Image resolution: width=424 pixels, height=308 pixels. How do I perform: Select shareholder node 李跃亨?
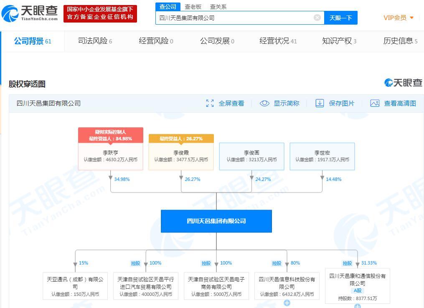coord(111,156)
